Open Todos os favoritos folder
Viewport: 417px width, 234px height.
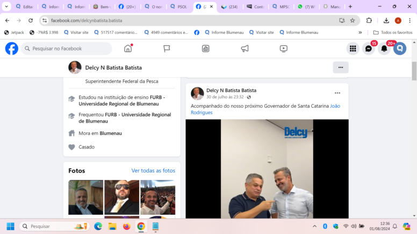click(x=393, y=32)
